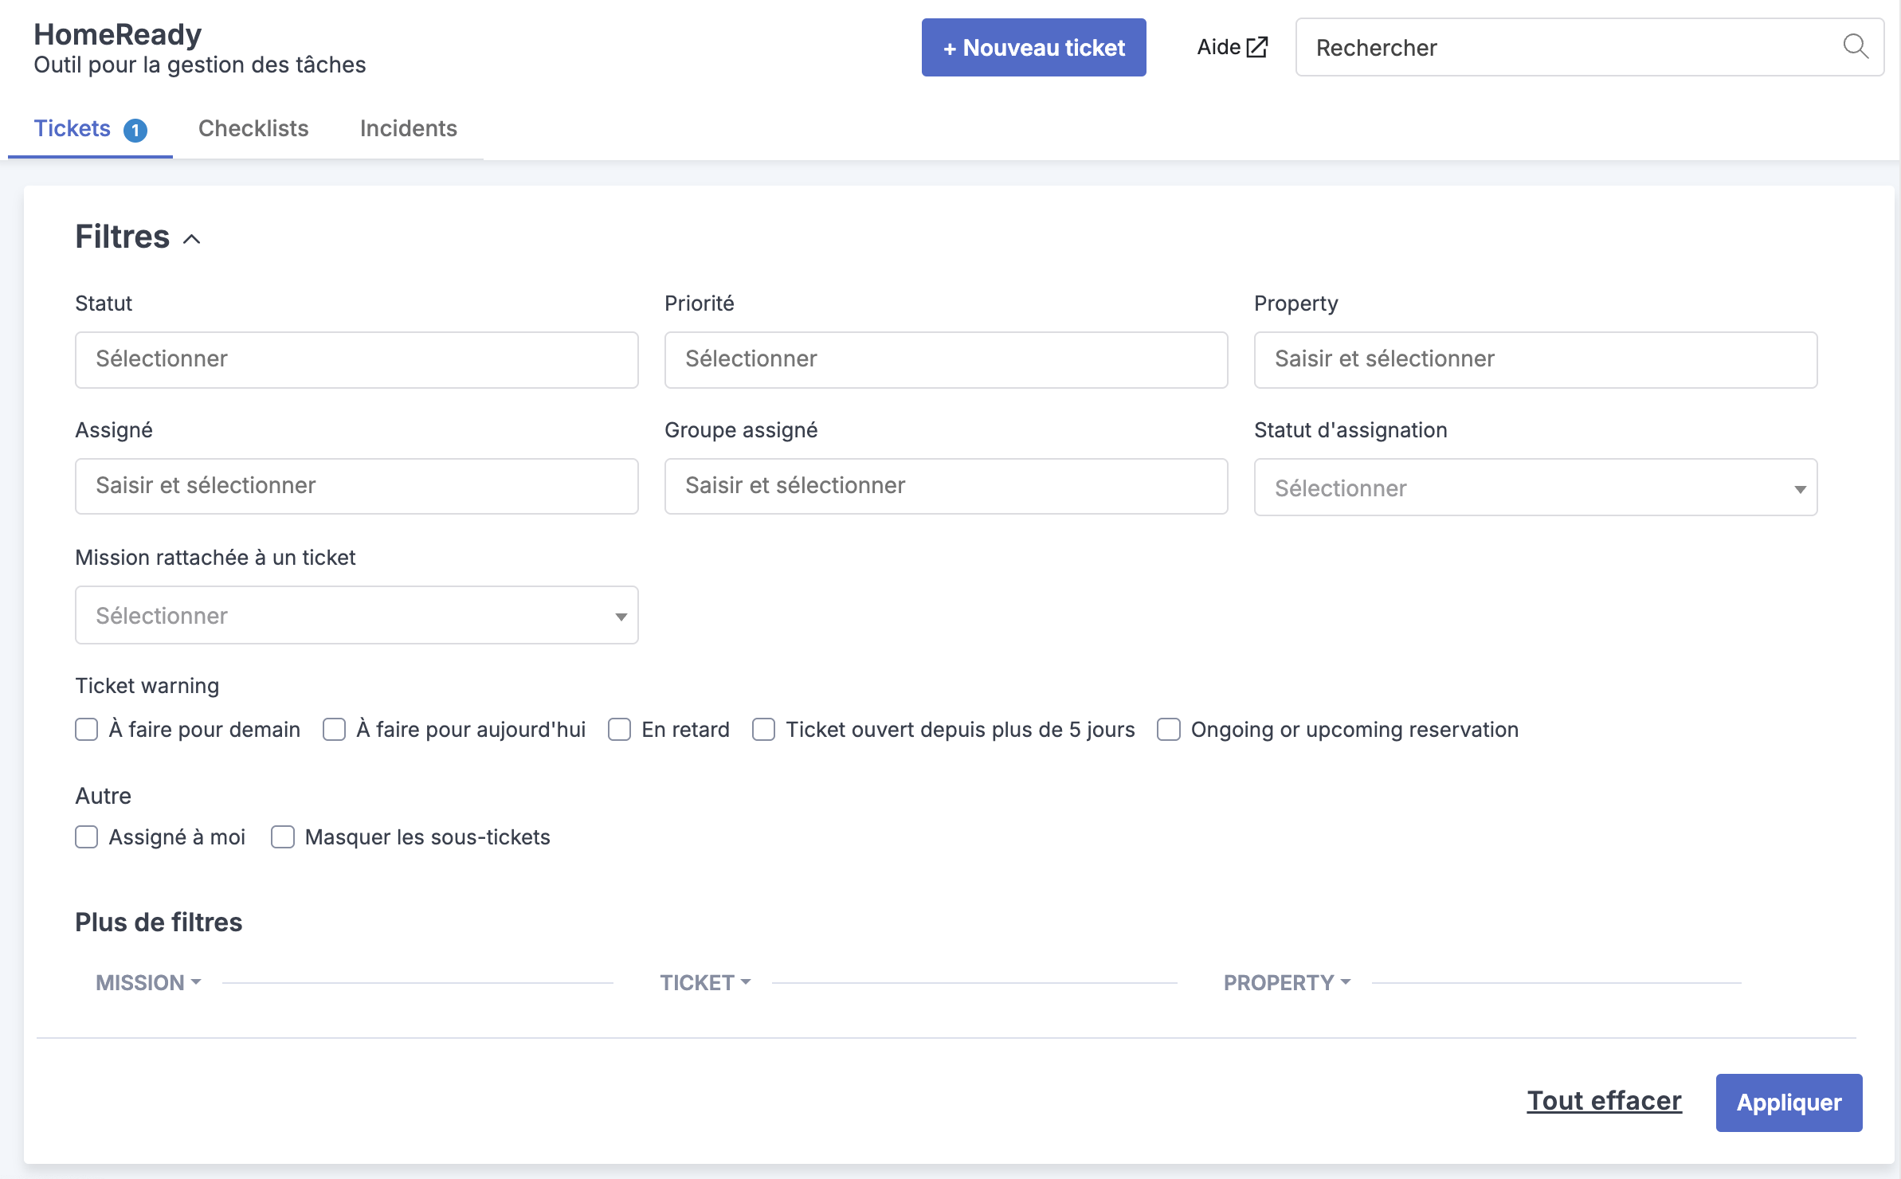This screenshot has width=1901, height=1179.
Task: Expand the MISSION filter section
Action: pyautogui.click(x=148, y=982)
